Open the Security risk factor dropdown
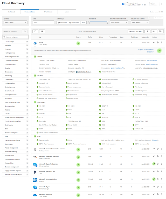The width and height of the screenshot is (166, 199). [x=140, y=23]
